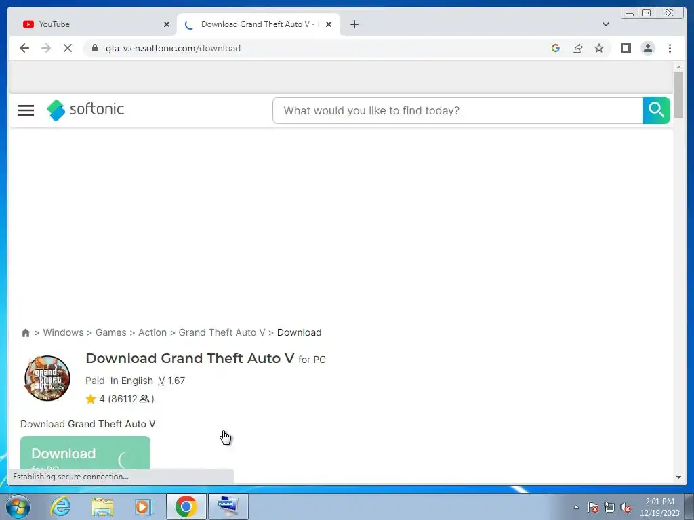
Task: Open the Action breadcrumb link
Action: pyautogui.click(x=152, y=332)
